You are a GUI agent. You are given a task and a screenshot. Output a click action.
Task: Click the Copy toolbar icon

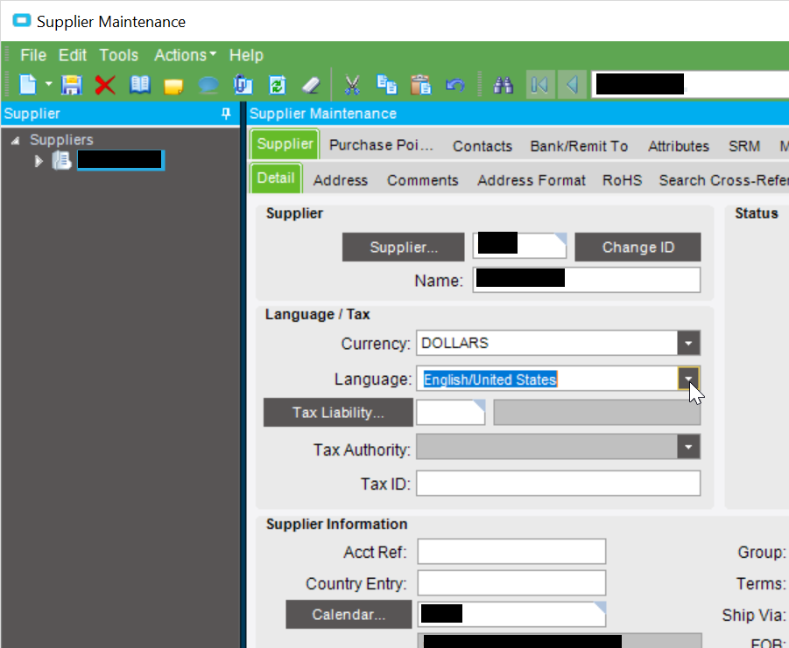pos(386,85)
